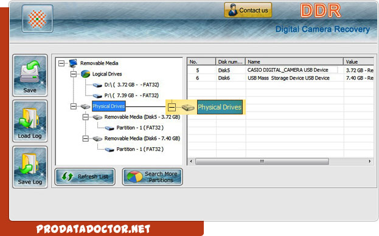Select CASIO DIGITAL_CAMERA USB Device row
Image resolution: width=379 pixels, height=236 pixels.
280,71
